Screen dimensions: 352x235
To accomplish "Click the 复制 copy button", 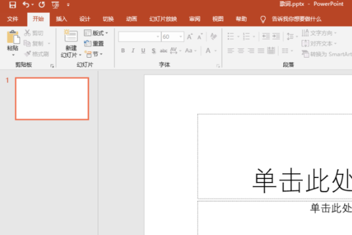I will [33, 43].
